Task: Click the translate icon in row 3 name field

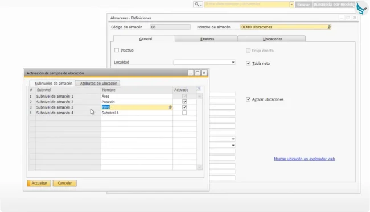Action: coord(170,107)
